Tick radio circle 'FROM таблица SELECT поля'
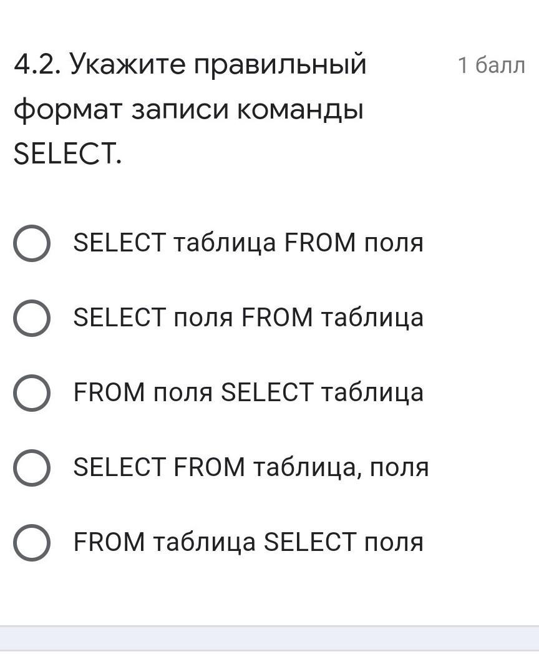Screen dimensions: 539x657 (x=31, y=542)
